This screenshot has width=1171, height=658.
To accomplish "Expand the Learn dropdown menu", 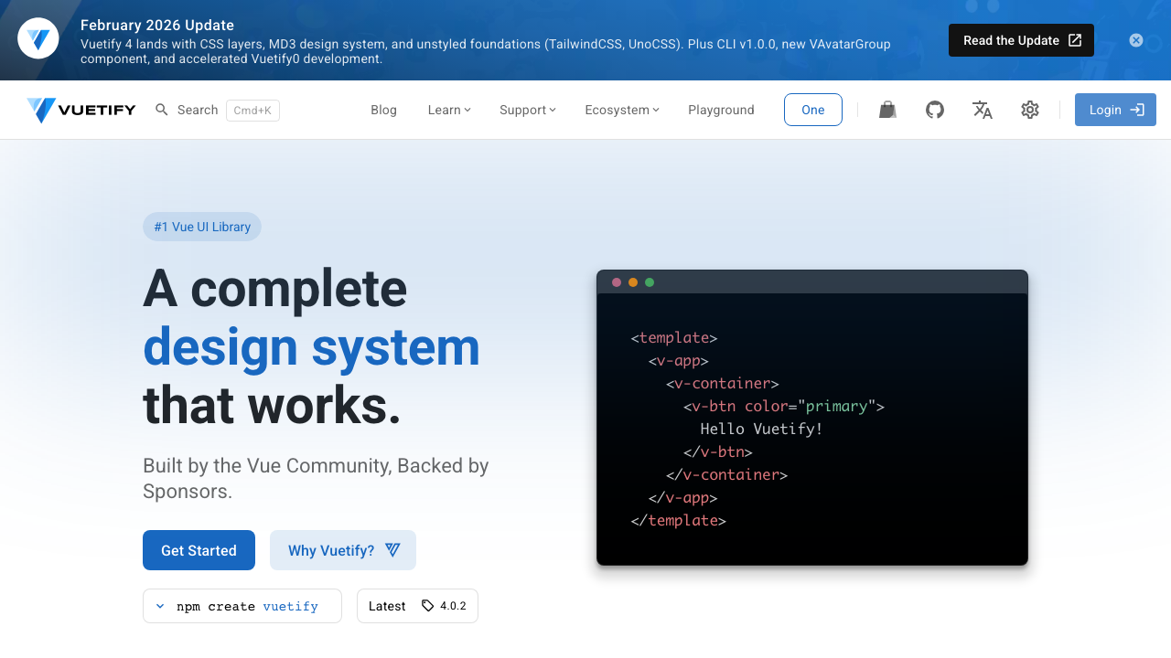I will pyautogui.click(x=448, y=110).
